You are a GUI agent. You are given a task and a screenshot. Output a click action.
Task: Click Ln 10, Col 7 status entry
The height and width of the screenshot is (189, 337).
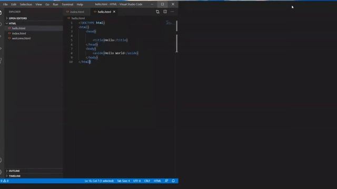click(x=99, y=181)
